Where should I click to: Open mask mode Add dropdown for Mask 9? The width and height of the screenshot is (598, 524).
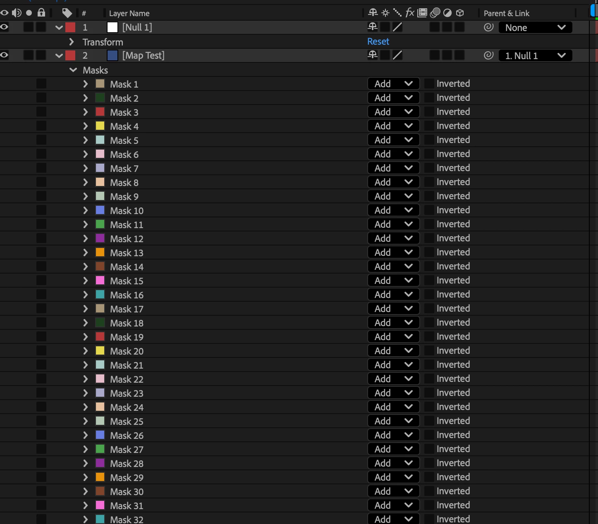[394, 196]
